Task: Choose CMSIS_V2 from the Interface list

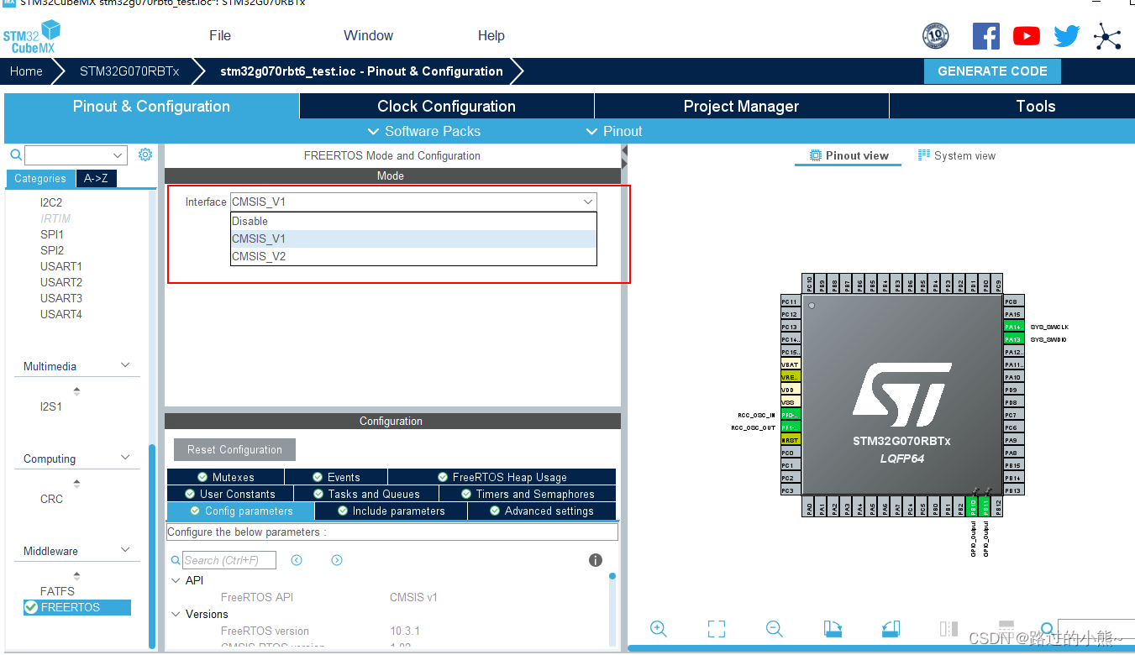Action: tap(413, 257)
